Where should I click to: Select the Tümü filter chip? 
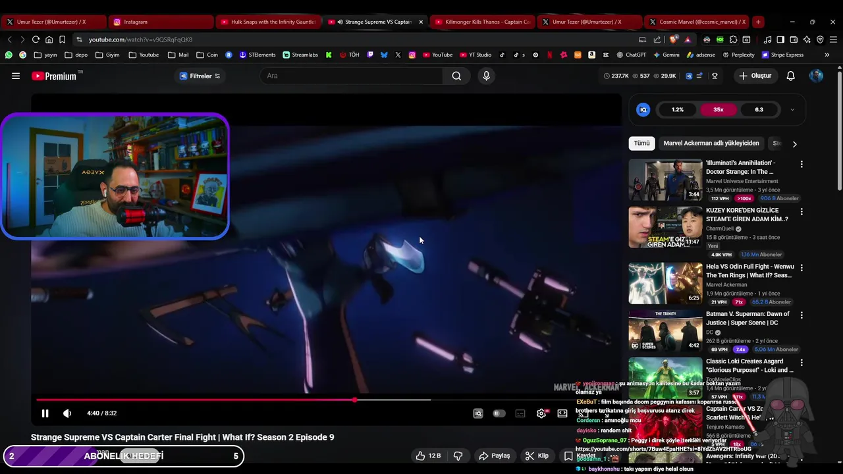point(641,143)
